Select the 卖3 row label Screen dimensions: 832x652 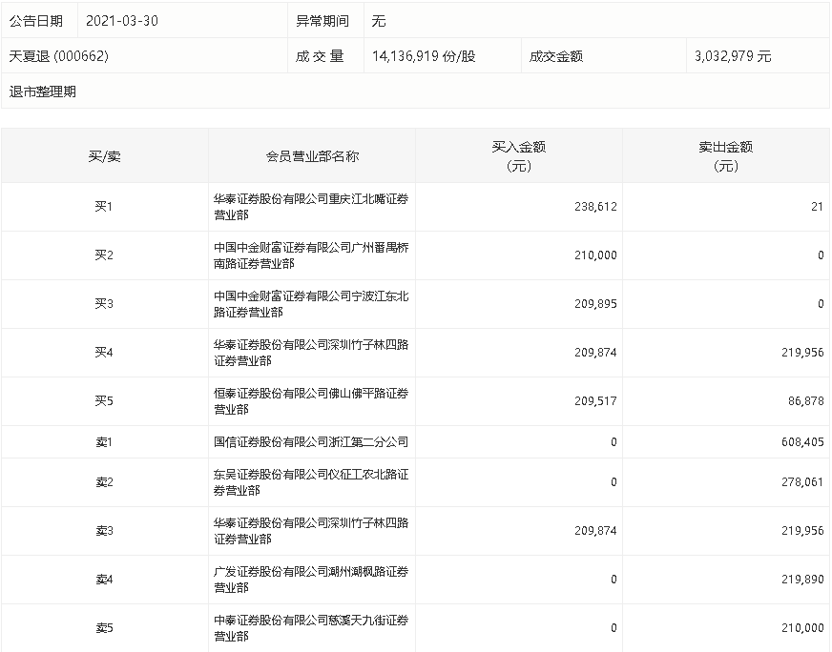(x=105, y=531)
